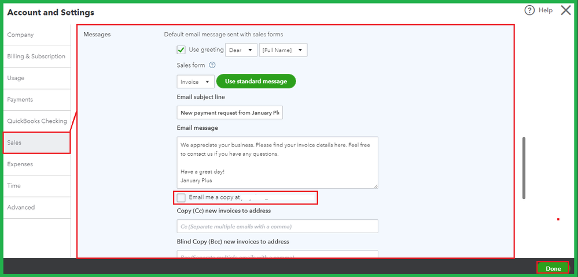
Task: Open the Advanced settings tab
Action: [37, 208]
